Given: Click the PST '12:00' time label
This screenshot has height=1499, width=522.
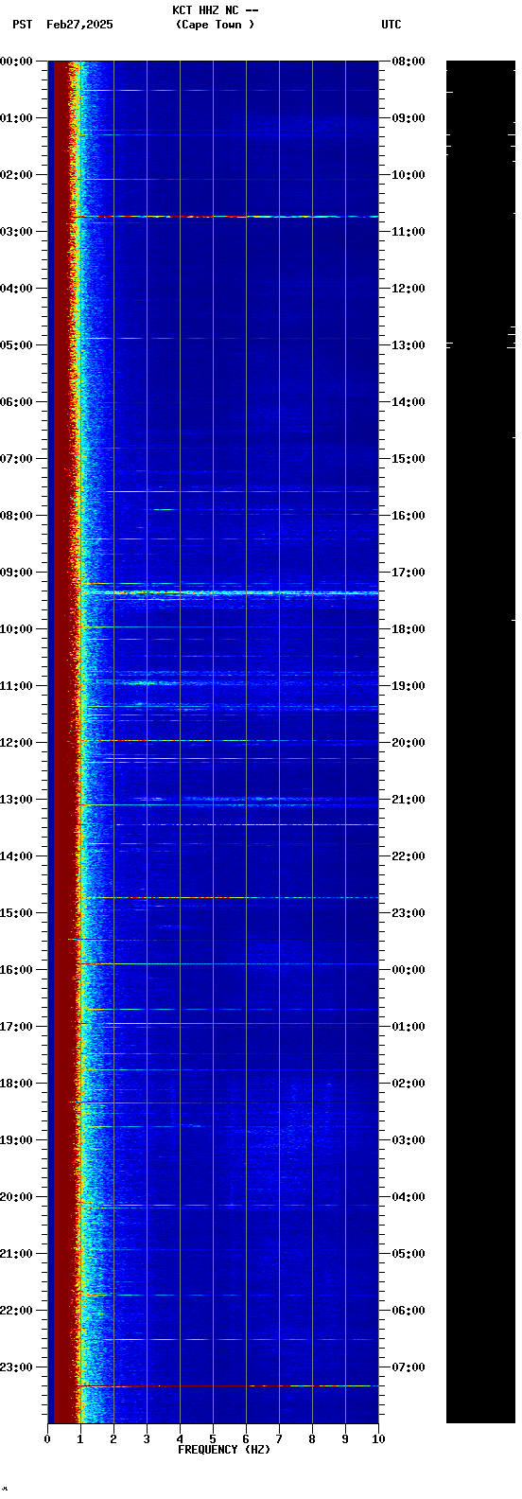Looking at the screenshot, I should click(x=17, y=743).
